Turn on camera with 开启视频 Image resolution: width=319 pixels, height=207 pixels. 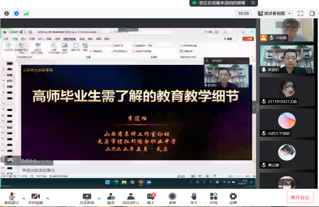pyautogui.click(x=35, y=198)
